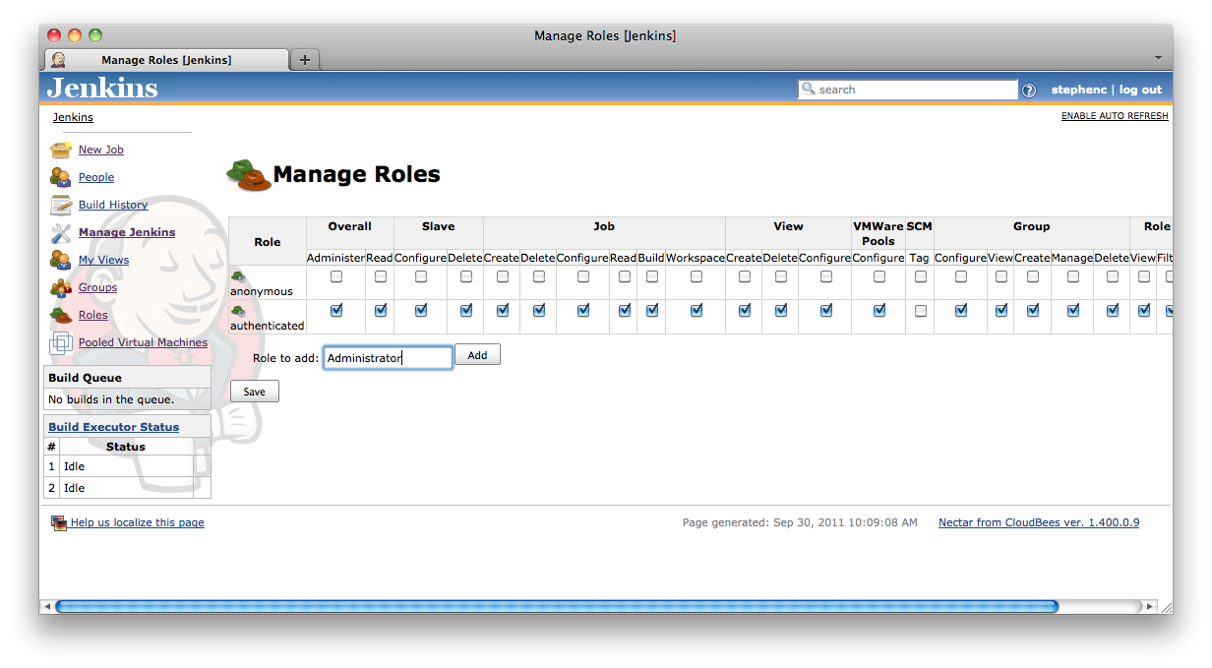Click the Idle status of executor 2
Screen dimensions: 1212x668
[x=74, y=488]
